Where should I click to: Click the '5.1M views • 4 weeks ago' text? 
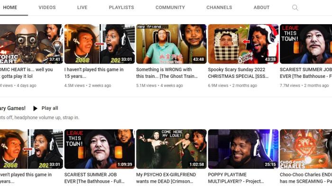click(x=159, y=85)
